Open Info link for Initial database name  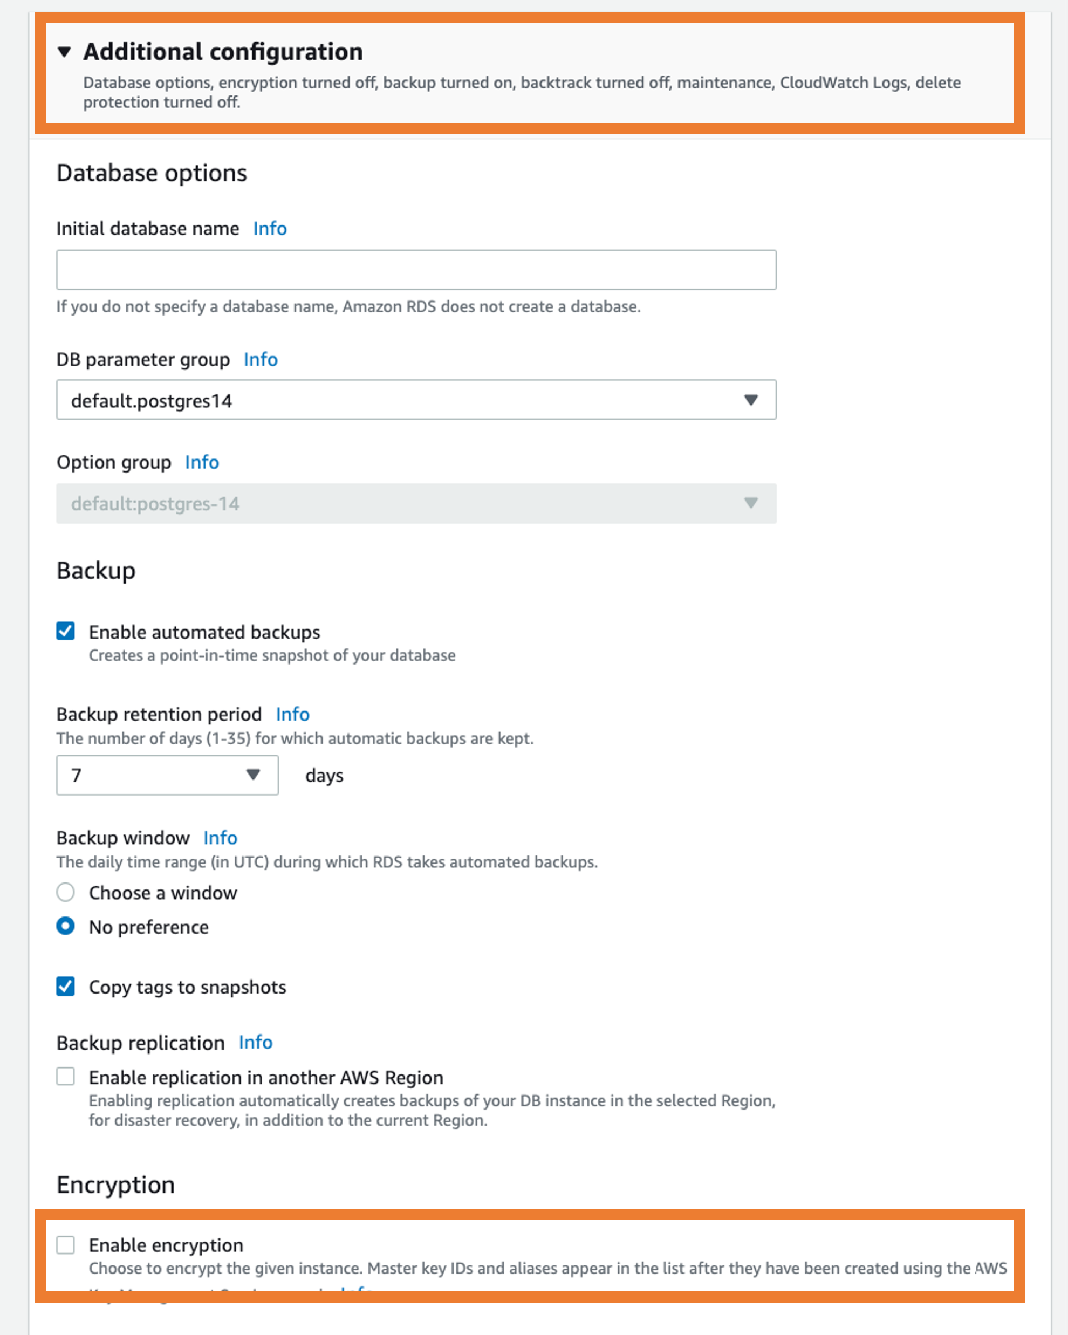click(270, 229)
